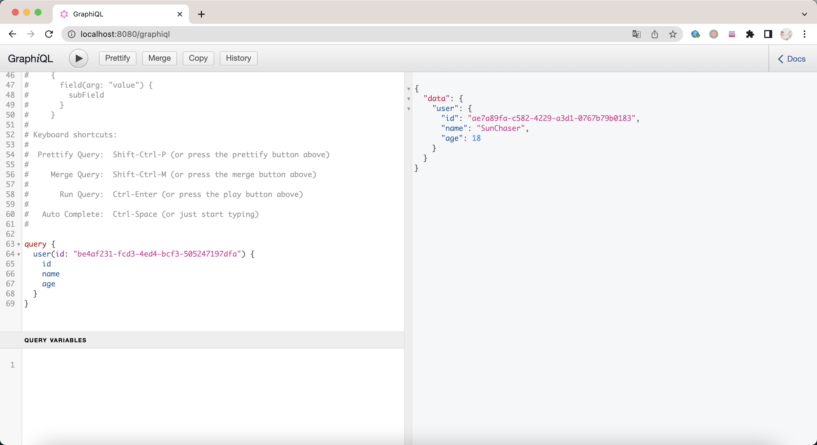Select the History tab item

pyautogui.click(x=239, y=58)
